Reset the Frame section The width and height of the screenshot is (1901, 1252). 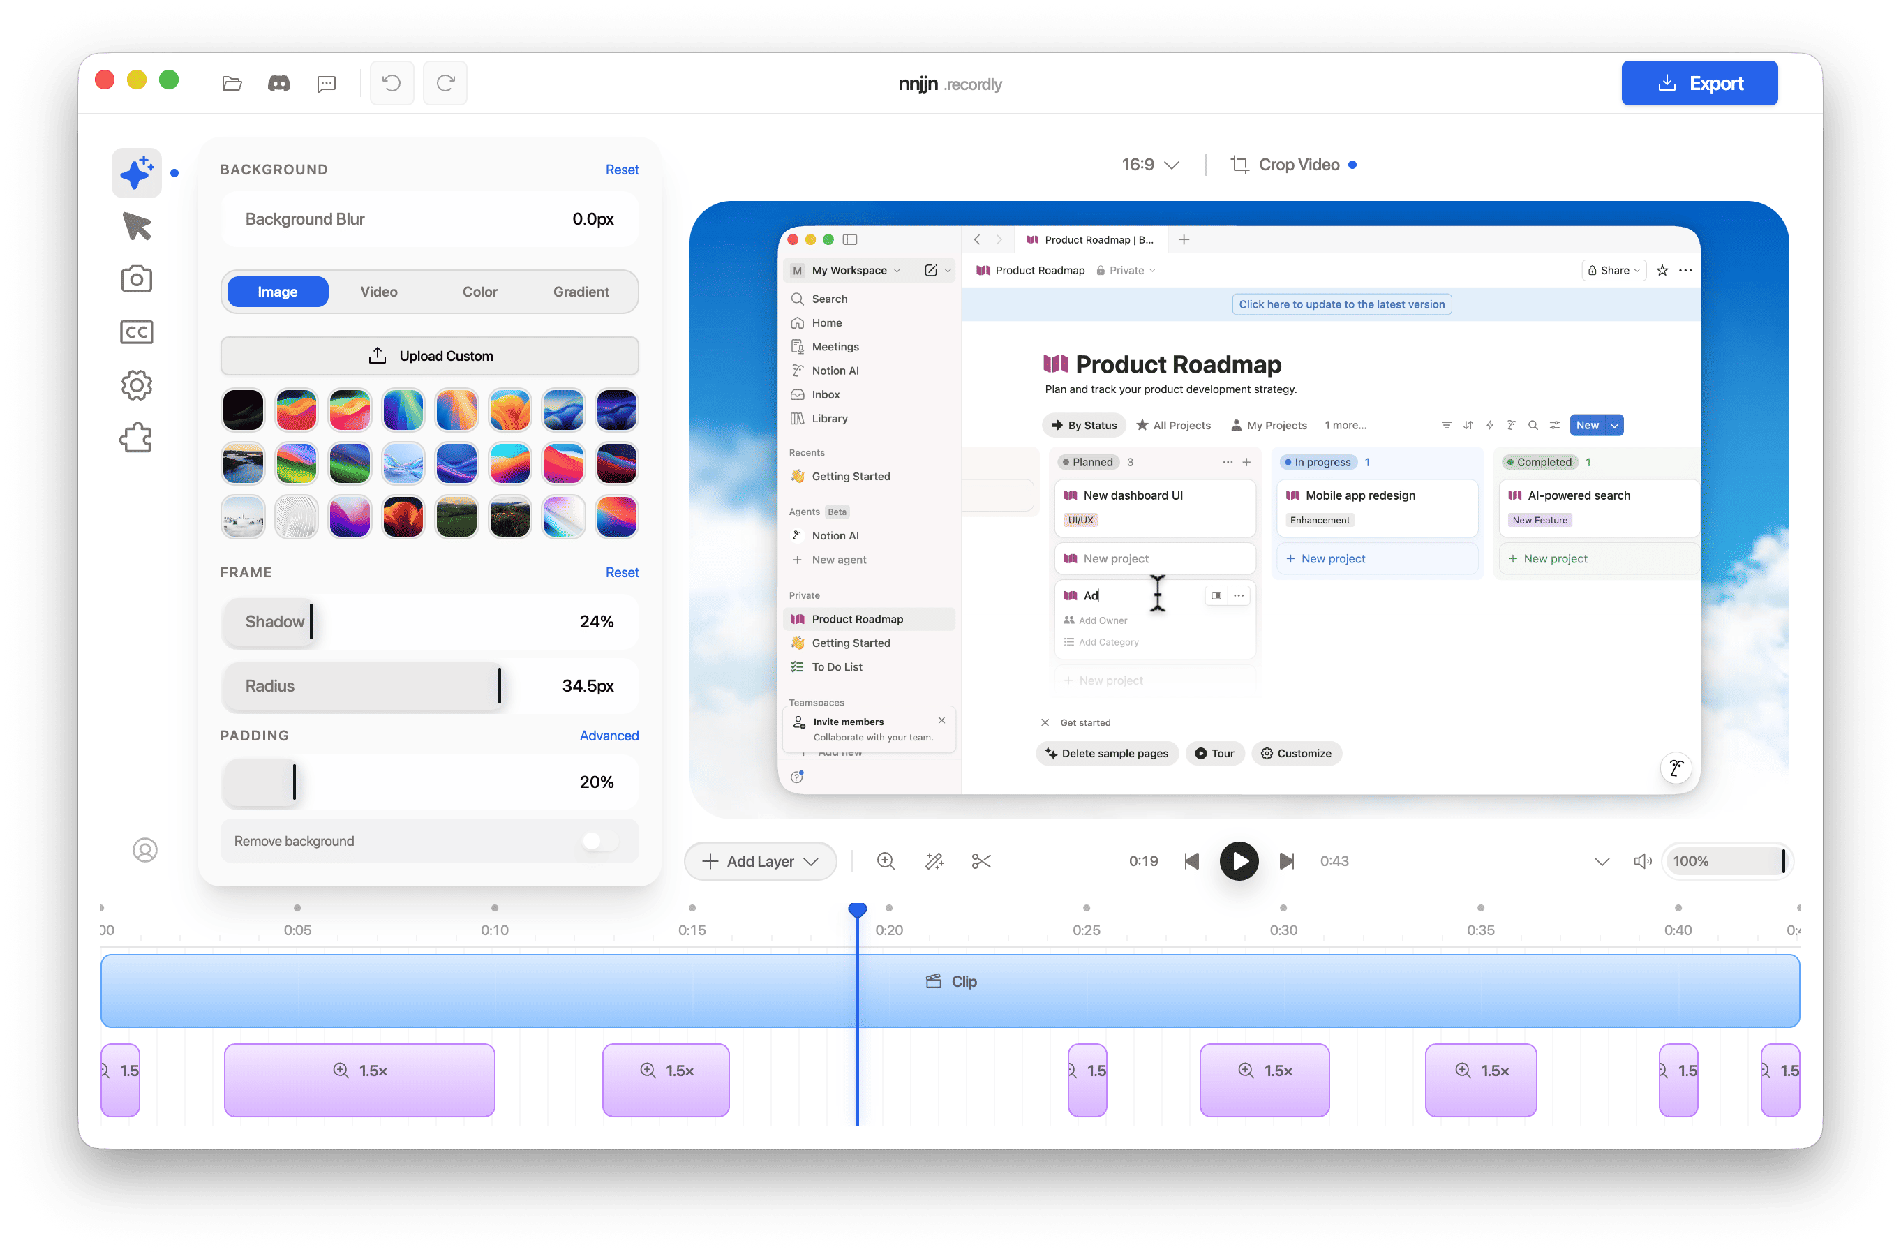(621, 572)
